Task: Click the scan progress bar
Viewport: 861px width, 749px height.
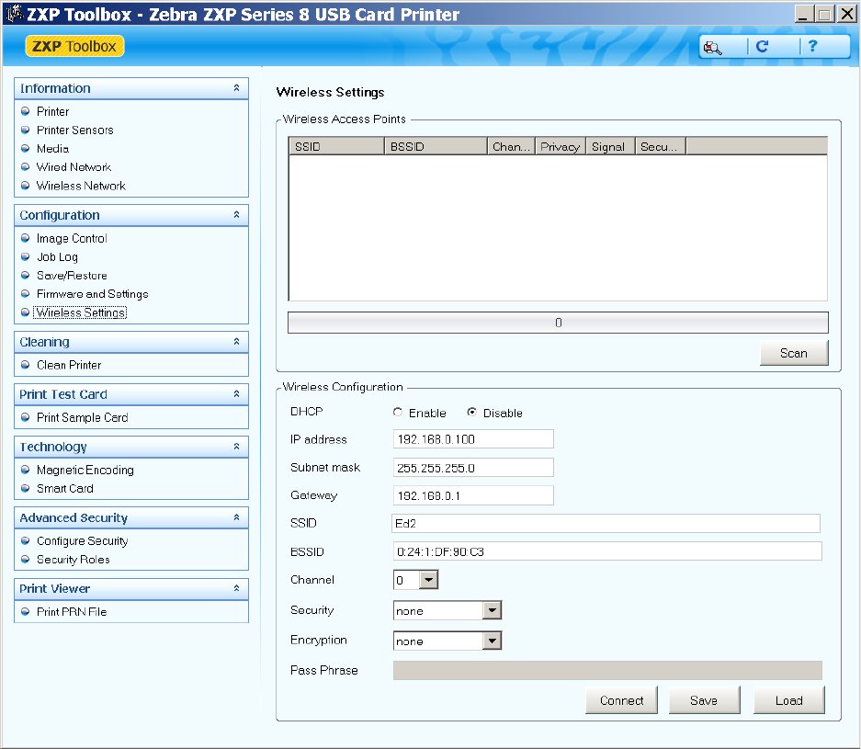Action: (x=558, y=323)
